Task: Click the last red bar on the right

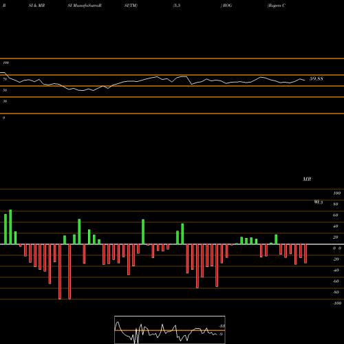Action: tap(305, 254)
